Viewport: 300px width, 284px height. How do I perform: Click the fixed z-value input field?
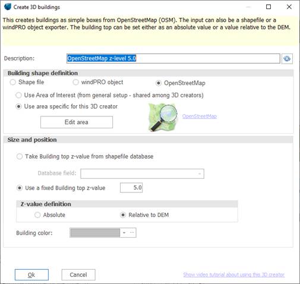click(x=131, y=188)
